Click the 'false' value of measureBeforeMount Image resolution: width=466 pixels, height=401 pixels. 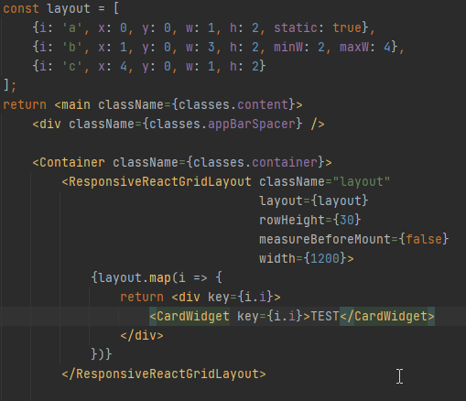(424, 239)
